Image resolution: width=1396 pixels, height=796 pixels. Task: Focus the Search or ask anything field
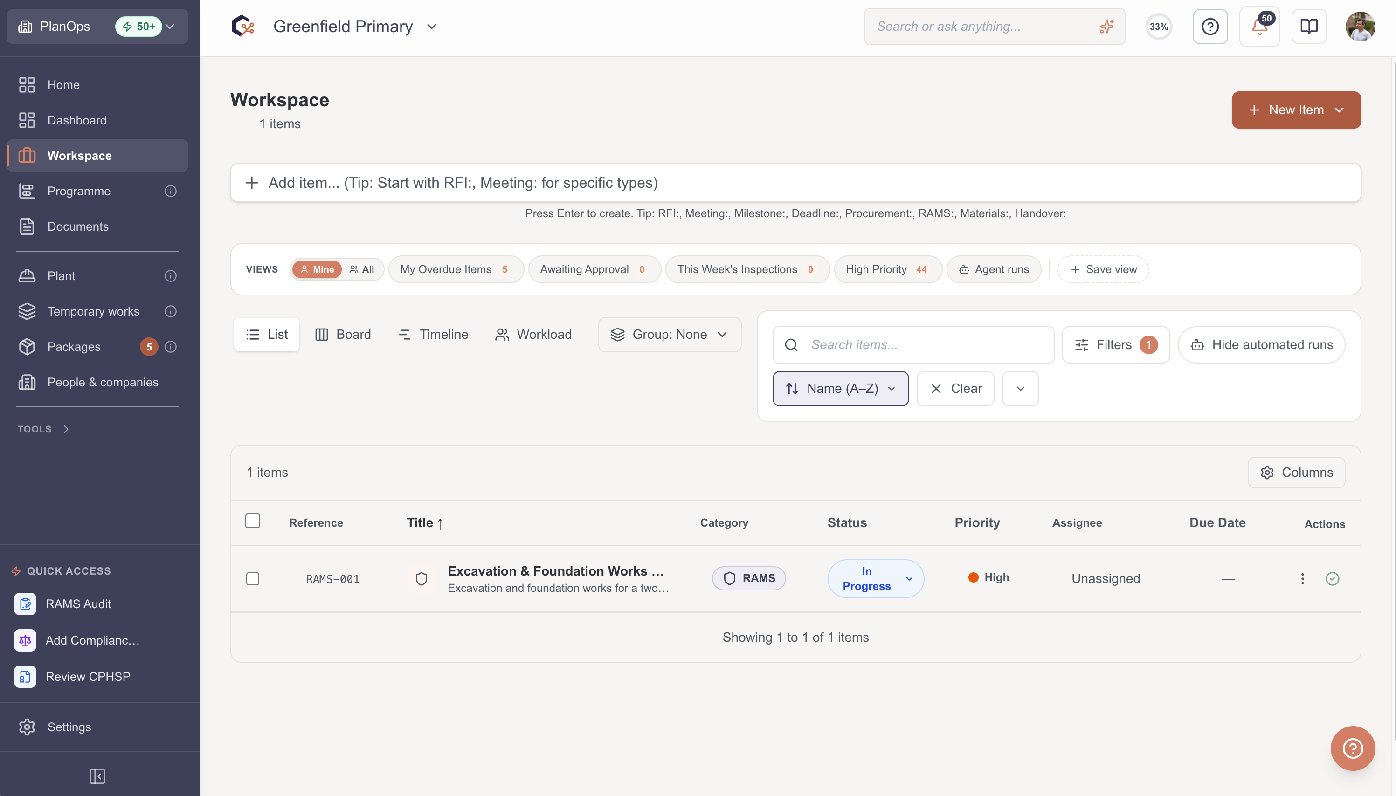coord(994,26)
